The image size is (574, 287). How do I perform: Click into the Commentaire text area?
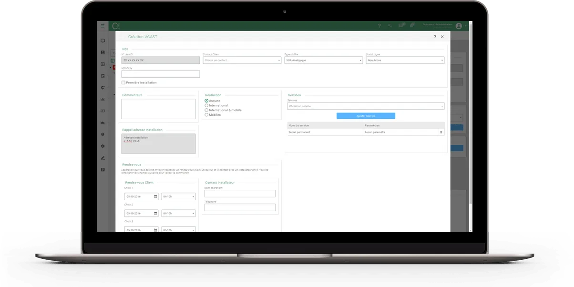point(158,109)
